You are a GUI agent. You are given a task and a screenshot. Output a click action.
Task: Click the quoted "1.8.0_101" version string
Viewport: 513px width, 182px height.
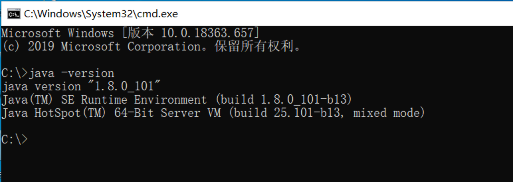coord(124,86)
